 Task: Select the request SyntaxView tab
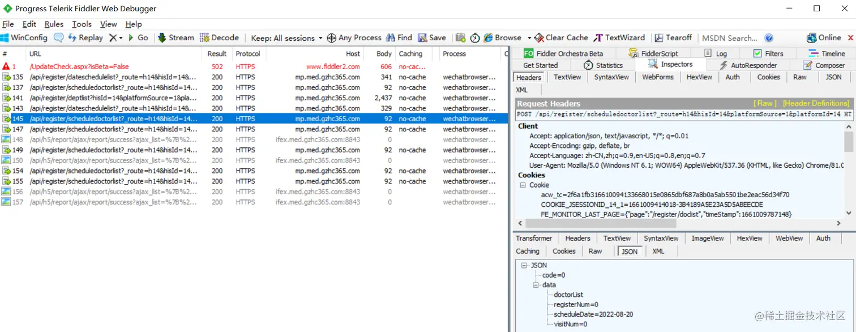(x=611, y=77)
